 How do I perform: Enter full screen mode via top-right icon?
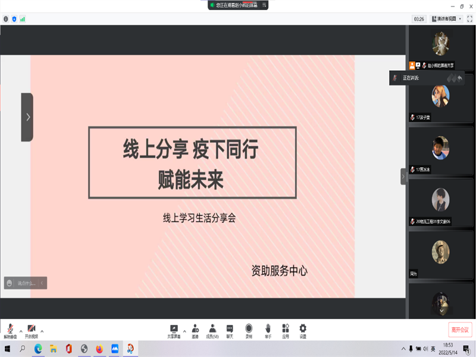469,19
